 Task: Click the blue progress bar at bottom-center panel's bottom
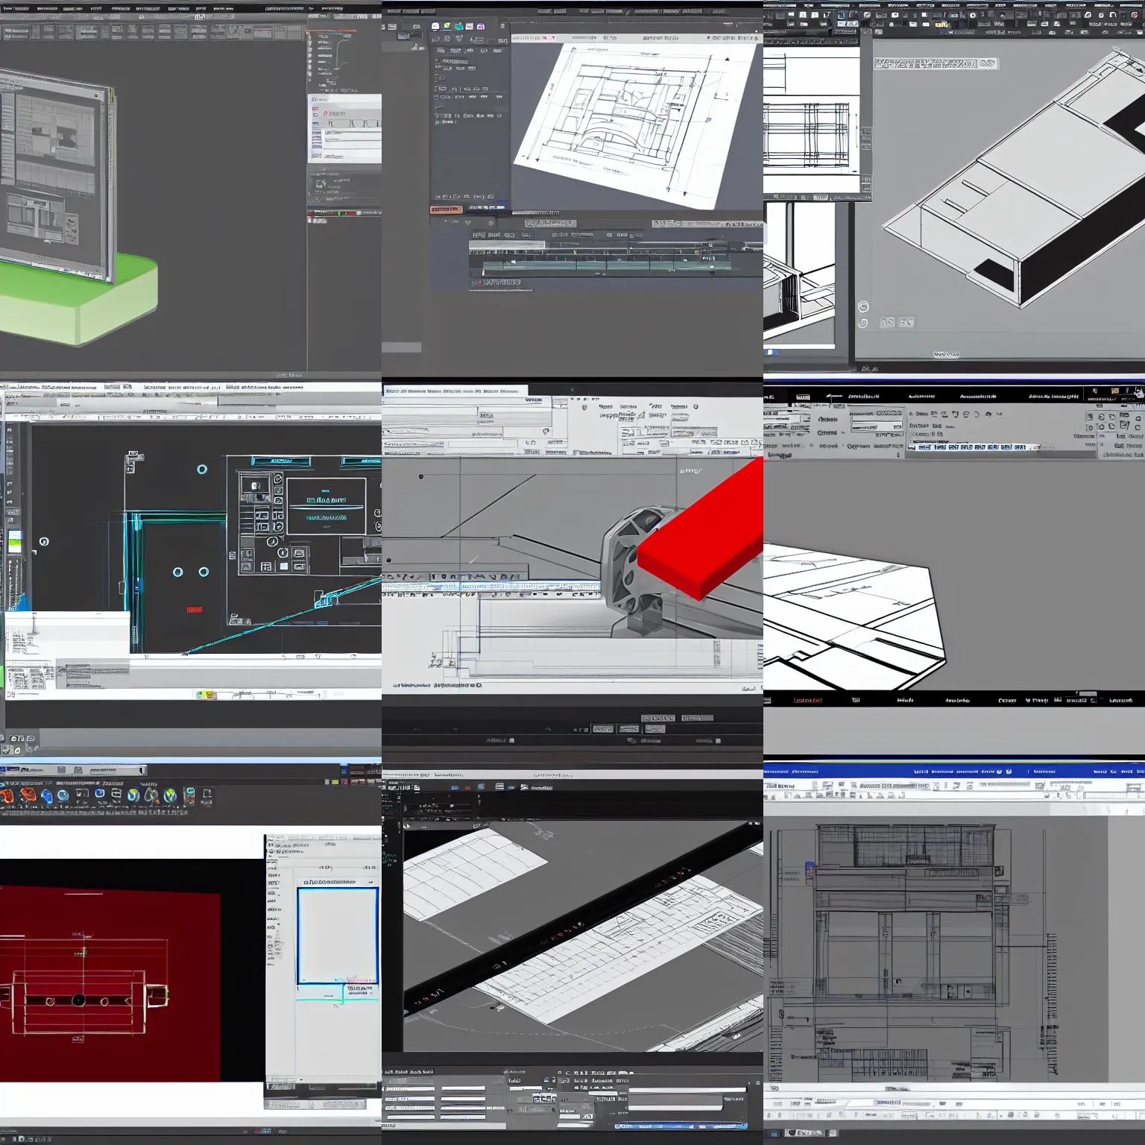(x=681, y=1125)
